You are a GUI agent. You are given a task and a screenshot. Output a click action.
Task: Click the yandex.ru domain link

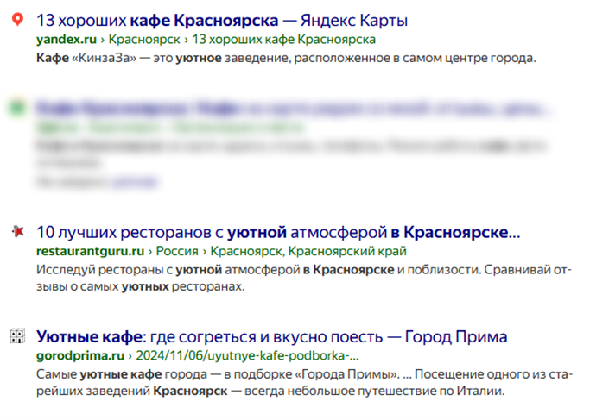(67, 39)
